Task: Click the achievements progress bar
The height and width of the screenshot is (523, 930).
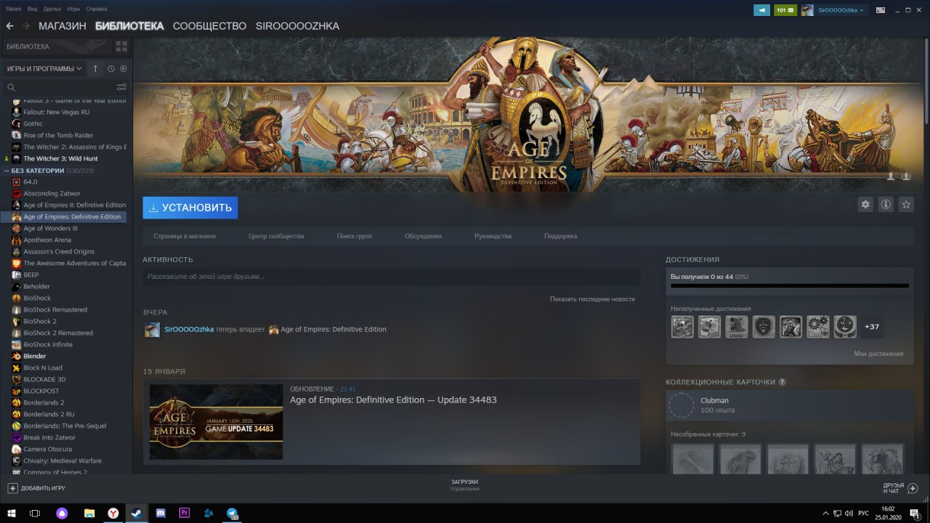Action: pyautogui.click(x=790, y=285)
